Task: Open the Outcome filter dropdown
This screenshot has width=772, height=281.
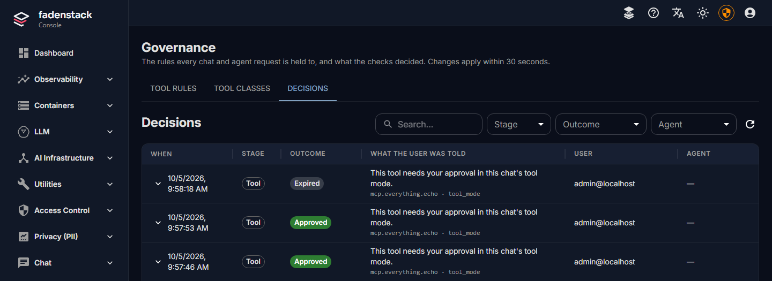Action: [601, 124]
